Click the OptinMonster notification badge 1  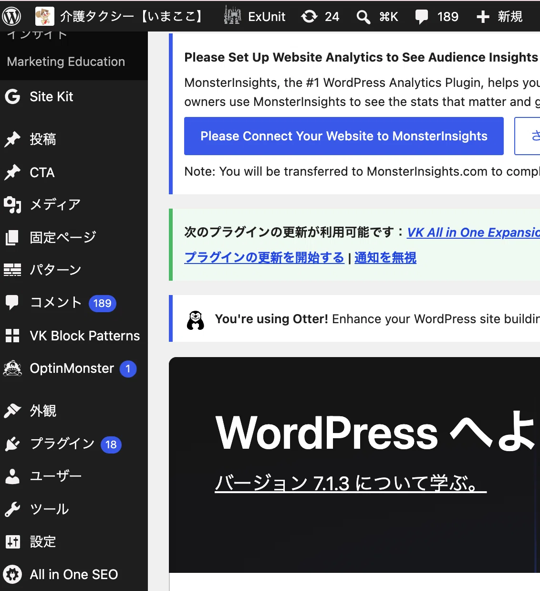(128, 369)
